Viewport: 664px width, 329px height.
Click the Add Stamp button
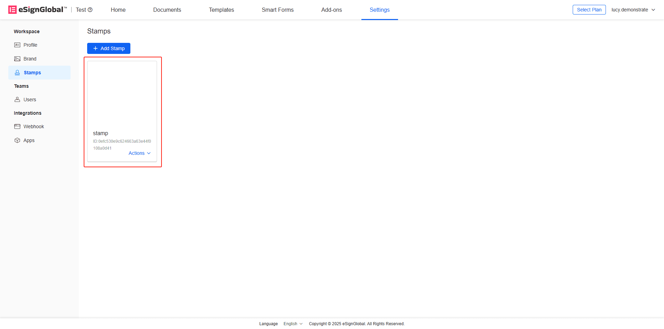[x=109, y=48]
